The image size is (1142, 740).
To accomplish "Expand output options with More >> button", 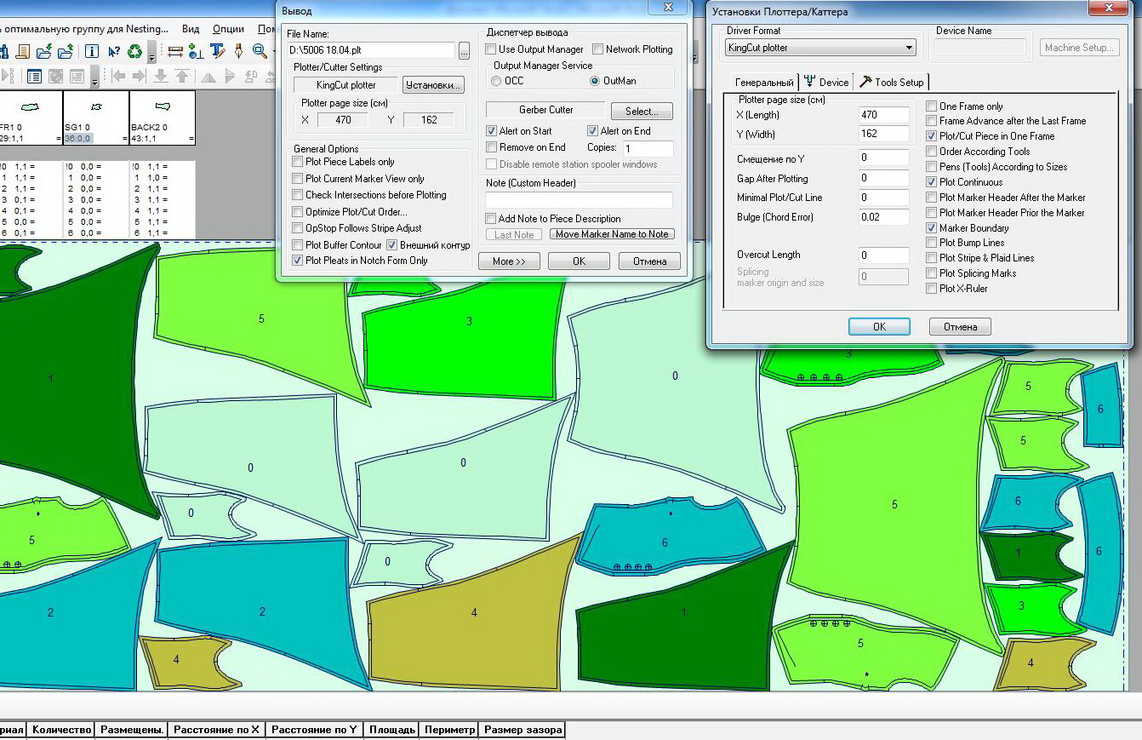I will pos(509,261).
